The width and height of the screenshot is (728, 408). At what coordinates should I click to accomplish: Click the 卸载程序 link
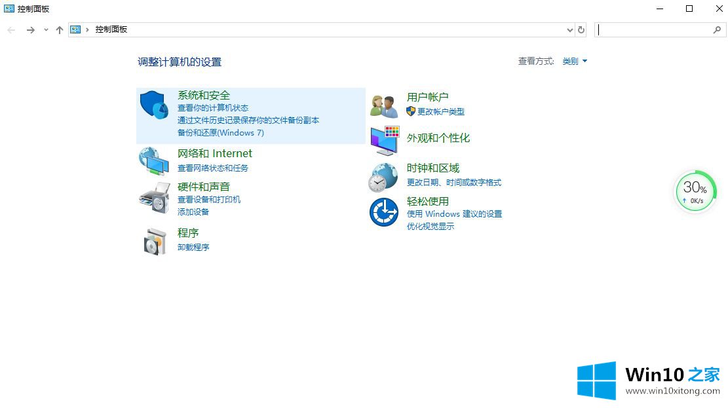click(193, 248)
